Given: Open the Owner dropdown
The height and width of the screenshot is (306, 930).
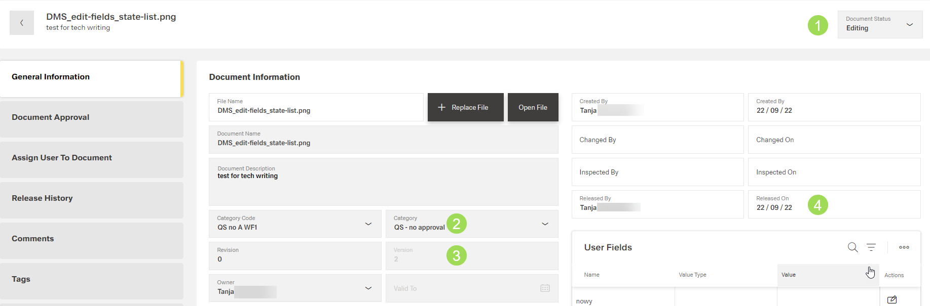Looking at the screenshot, I should (368, 288).
